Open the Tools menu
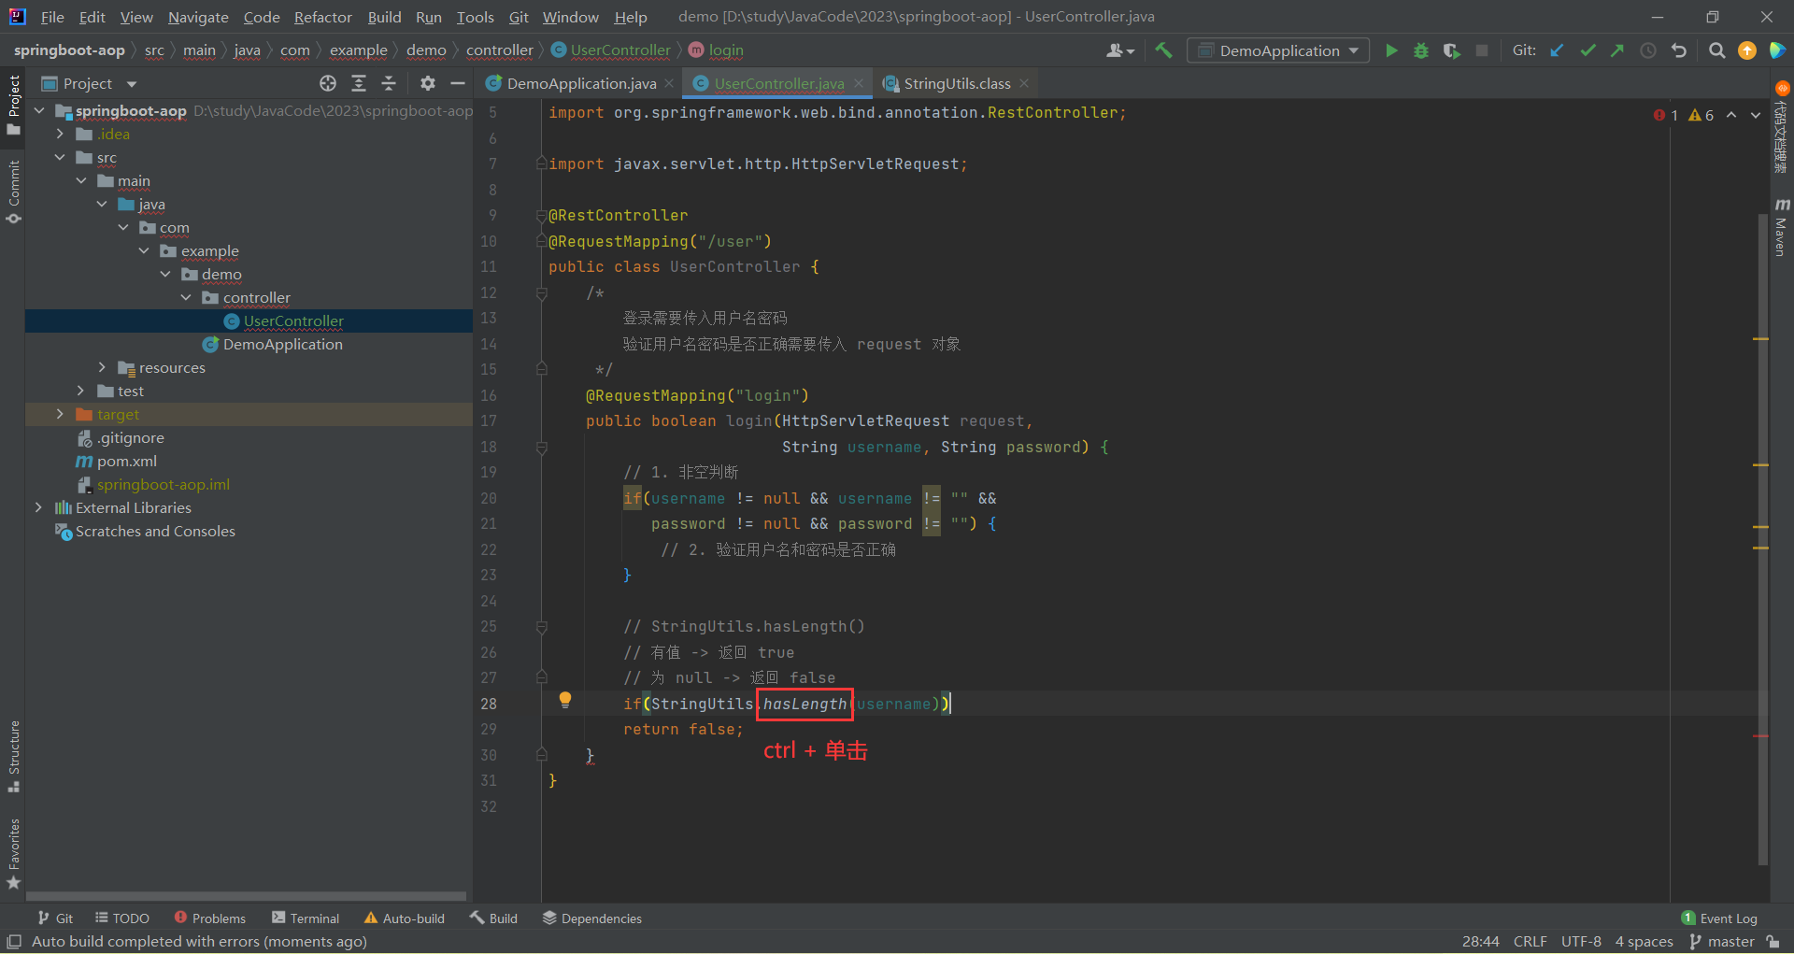The height and width of the screenshot is (954, 1794). pos(475,17)
